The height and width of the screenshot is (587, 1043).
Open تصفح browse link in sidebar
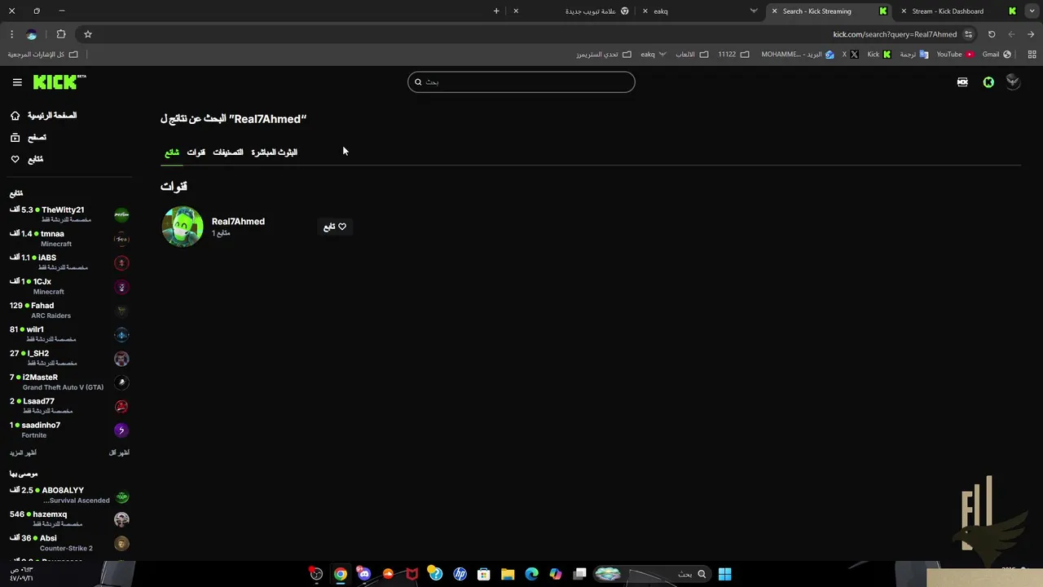pyautogui.click(x=29, y=138)
